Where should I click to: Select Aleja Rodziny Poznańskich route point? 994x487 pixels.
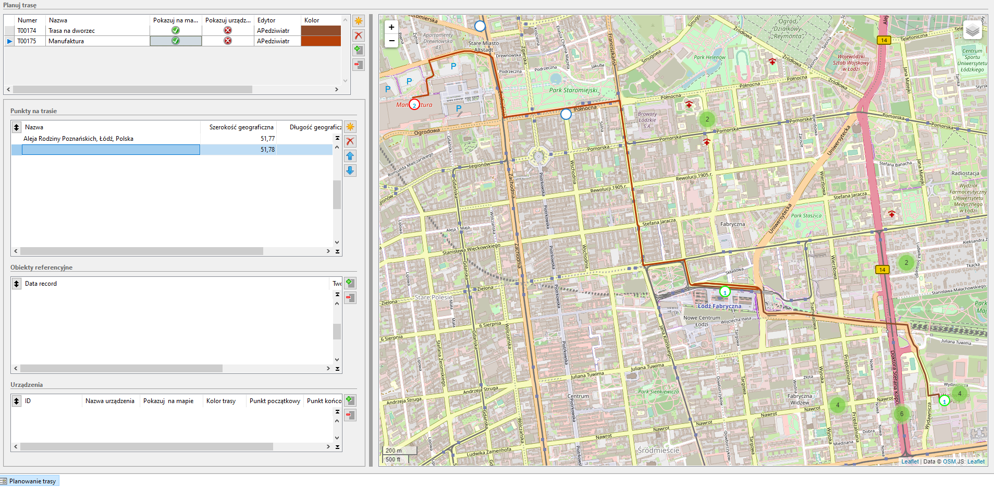(x=78, y=139)
